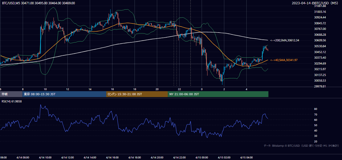Click the Bitstamp data source note
Screen dimensions: 342x160
[x=302, y=146]
